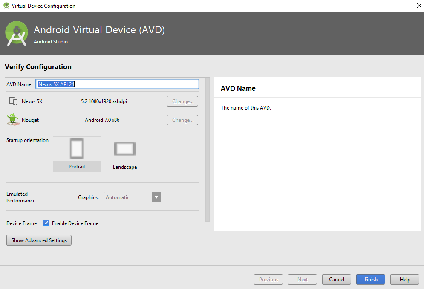The image size is (424, 289).
Task: Click the Previous button
Action: pyautogui.click(x=268, y=280)
